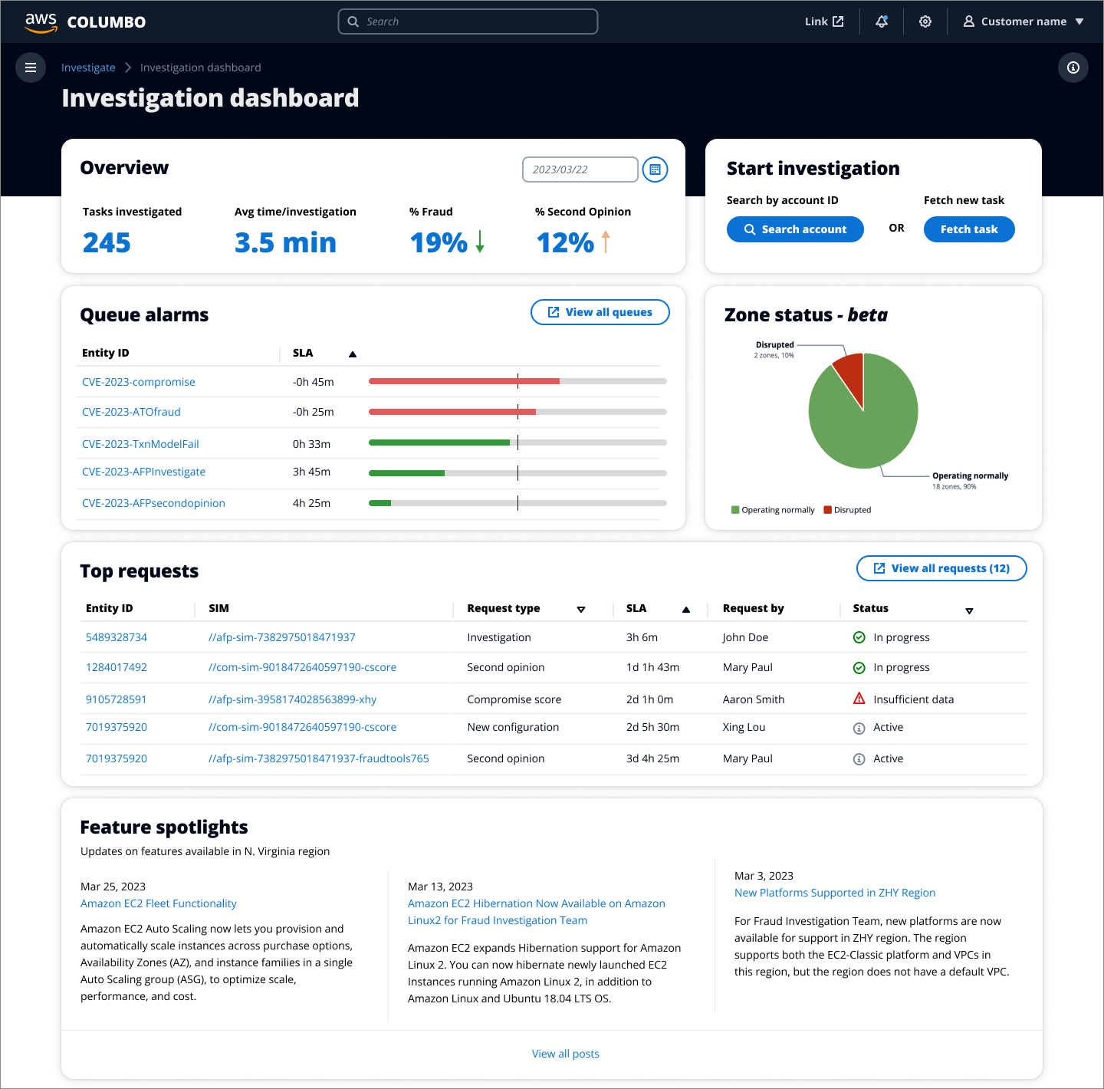This screenshot has height=1089, width=1104.
Task: Sort Queue alarms by SLA arrow
Action: (x=353, y=354)
